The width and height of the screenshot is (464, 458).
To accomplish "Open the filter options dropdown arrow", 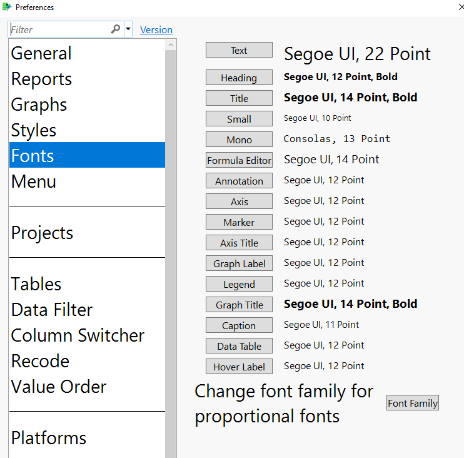I will tap(128, 29).
